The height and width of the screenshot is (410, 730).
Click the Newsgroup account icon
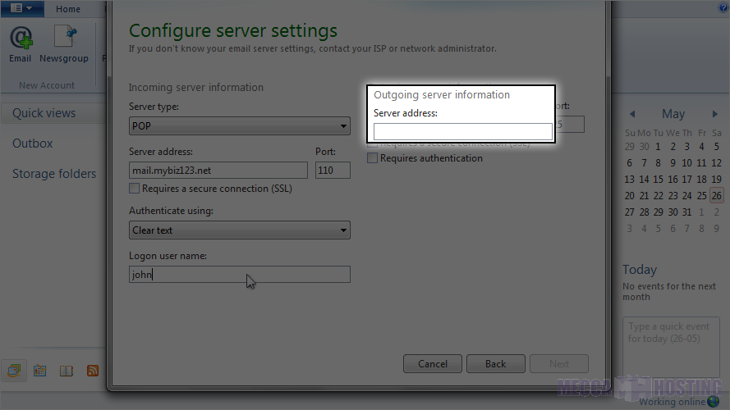point(64,43)
